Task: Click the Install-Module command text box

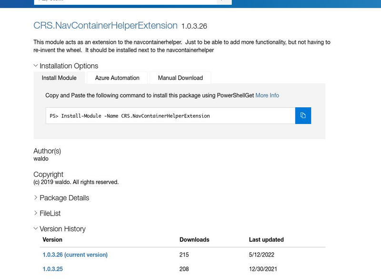Action: point(170,115)
